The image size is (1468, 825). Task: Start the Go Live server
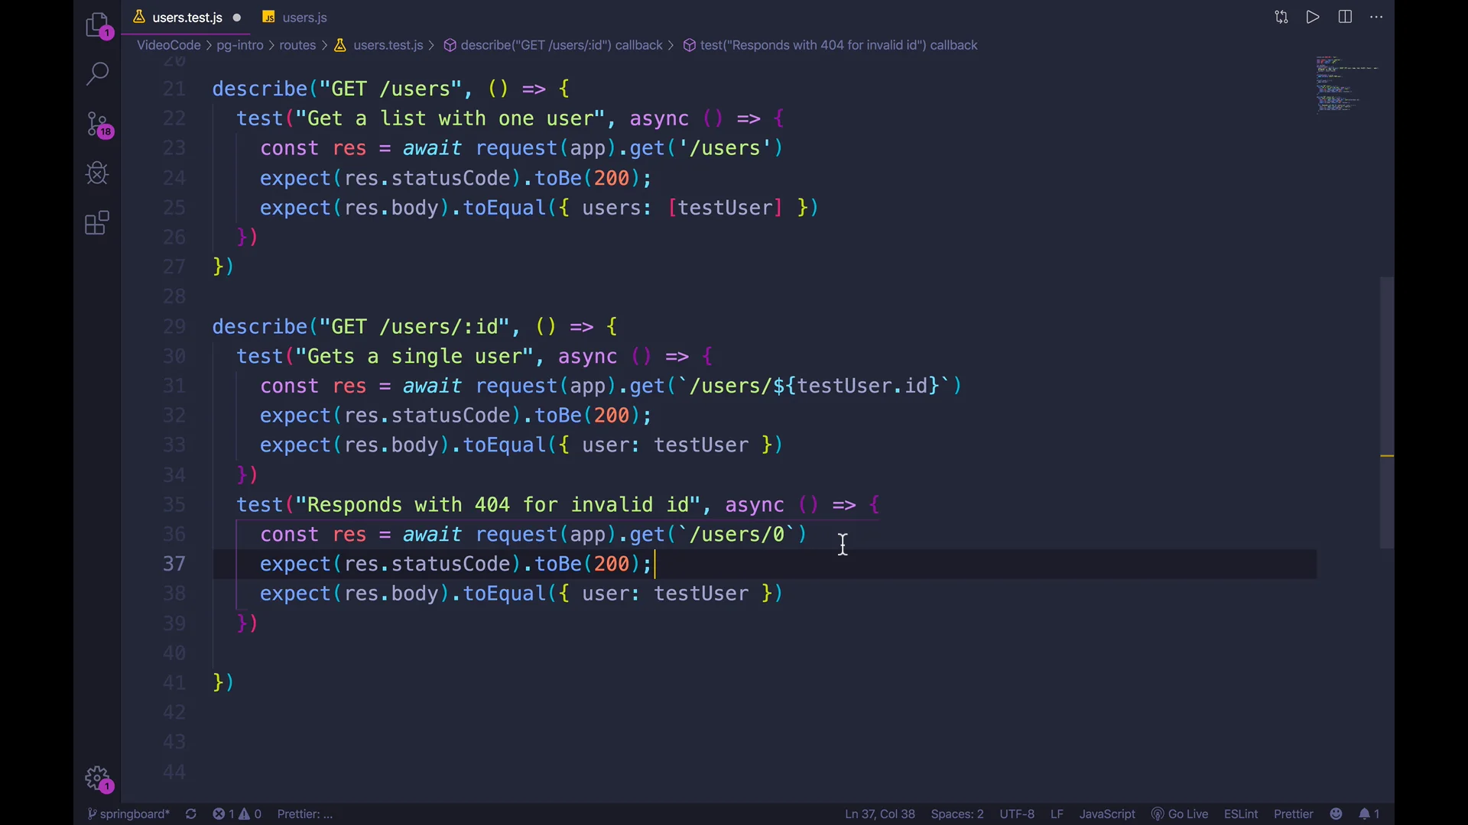[1180, 814]
